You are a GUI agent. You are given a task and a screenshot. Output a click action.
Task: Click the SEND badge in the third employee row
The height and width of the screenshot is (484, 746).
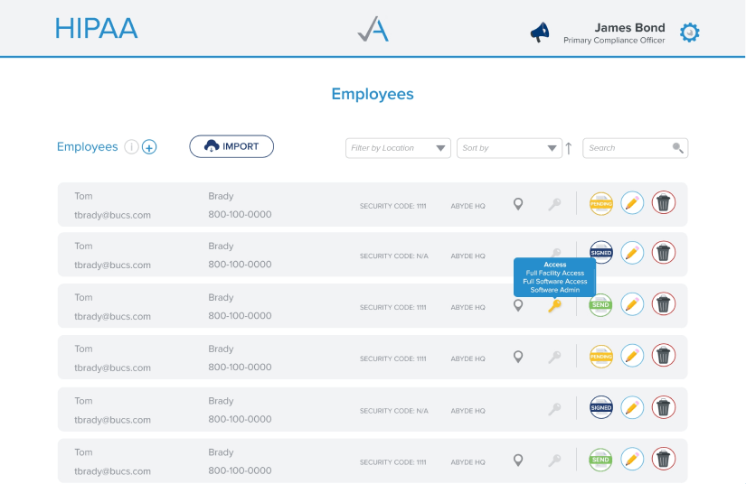tap(600, 305)
